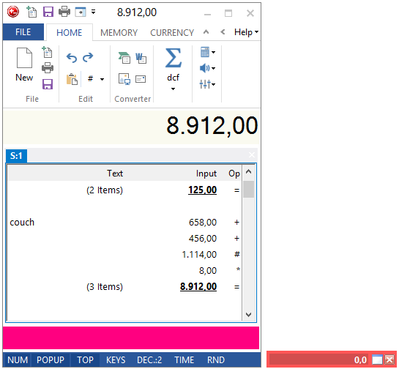The width and height of the screenshot is (399, 369).
Task: Click the add-document icon in the title bar
Action: tap(31, 12)
